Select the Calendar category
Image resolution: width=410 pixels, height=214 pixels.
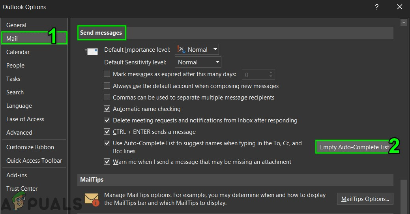18,52
